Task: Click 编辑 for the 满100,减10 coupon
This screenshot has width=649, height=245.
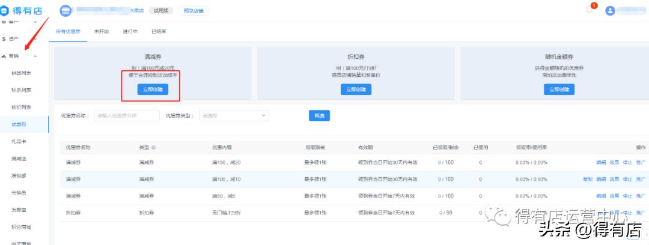Action: click(x=601, y=179)
